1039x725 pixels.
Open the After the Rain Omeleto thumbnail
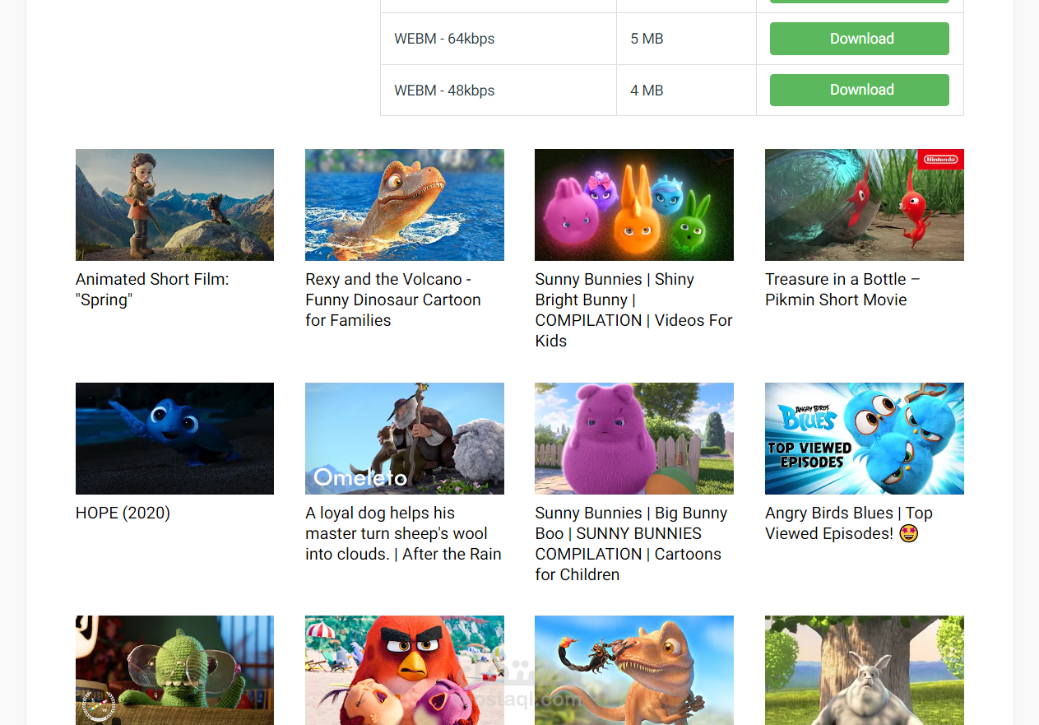(405, 439)
